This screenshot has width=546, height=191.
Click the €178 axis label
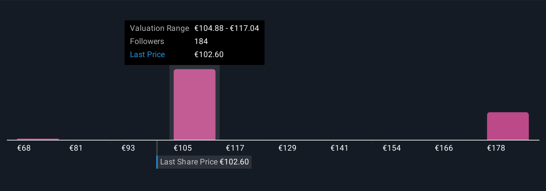tap(496, 148)
